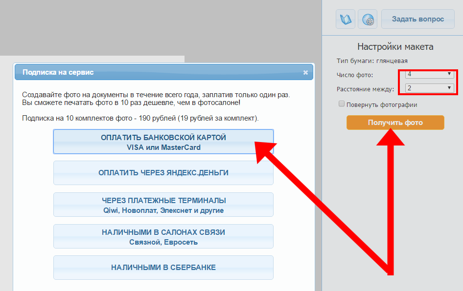Click the Тип бумаги: глянцевая label
Image resolution: width=463 pixels, height=291 pixels.
click(372, 61)
